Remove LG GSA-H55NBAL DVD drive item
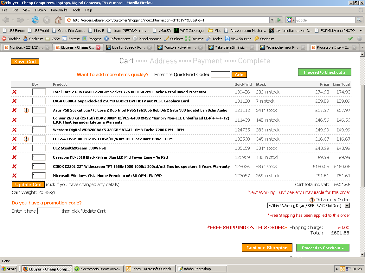 pos(15,139)
